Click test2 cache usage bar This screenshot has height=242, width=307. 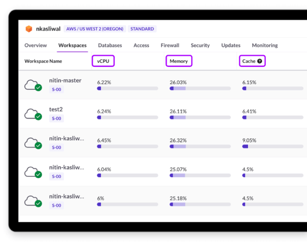(x=273, y=117)
